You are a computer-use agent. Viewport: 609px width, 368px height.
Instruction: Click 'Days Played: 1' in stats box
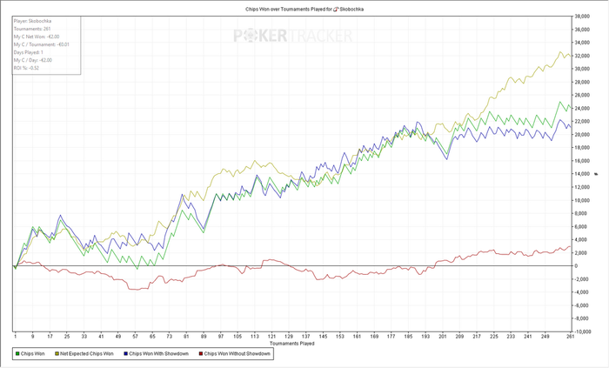[29, 52]
